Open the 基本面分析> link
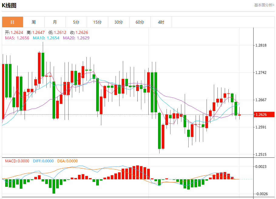Image resolution: width=276 pixels, height=199 pixels. tap(264, 5)
